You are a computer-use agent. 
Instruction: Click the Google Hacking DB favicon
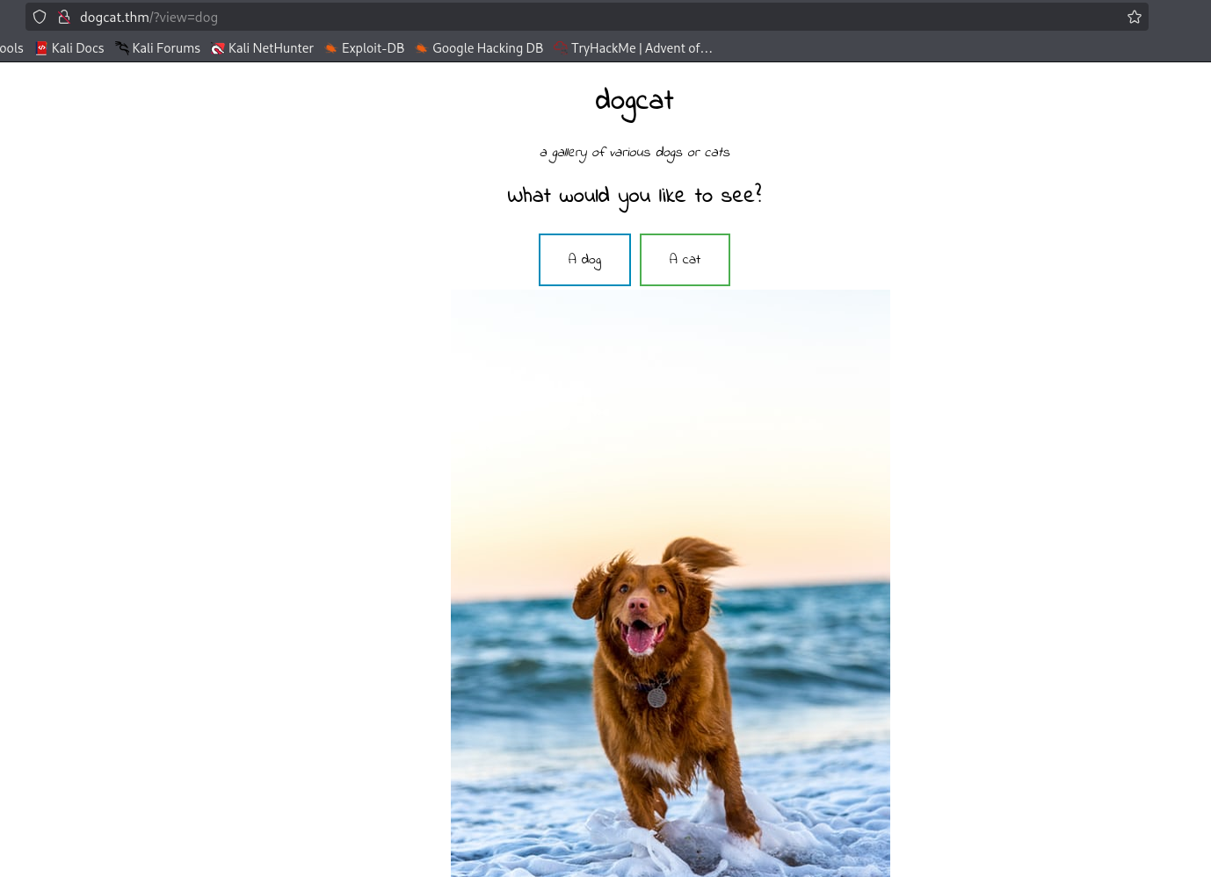point(422,48)
